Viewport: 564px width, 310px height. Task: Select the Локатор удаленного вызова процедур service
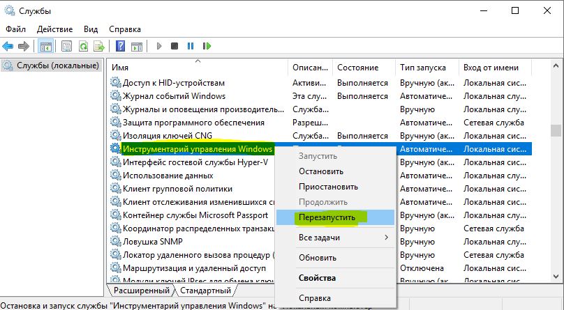(198, 255)
